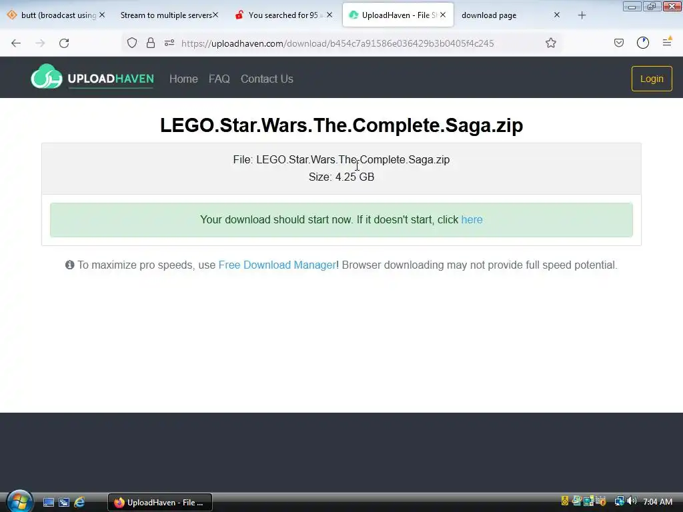The image size is (683, 512).
Task: Launch Internet Explorer from quick launch
Action: pyautogui.click(x=79, y=503)
